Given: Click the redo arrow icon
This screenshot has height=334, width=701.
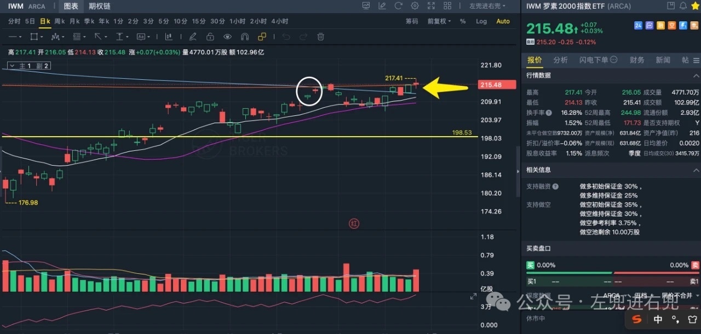Looking at the screenshot, I should [x=303, y=37].
